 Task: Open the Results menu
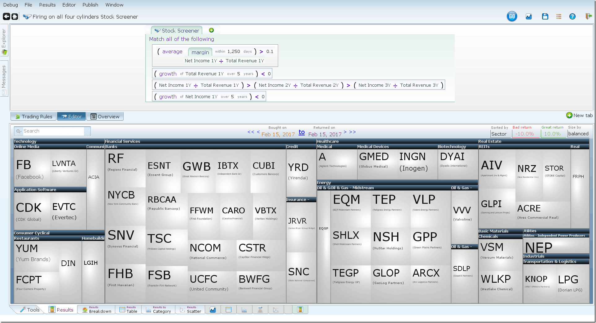(47, 5)
